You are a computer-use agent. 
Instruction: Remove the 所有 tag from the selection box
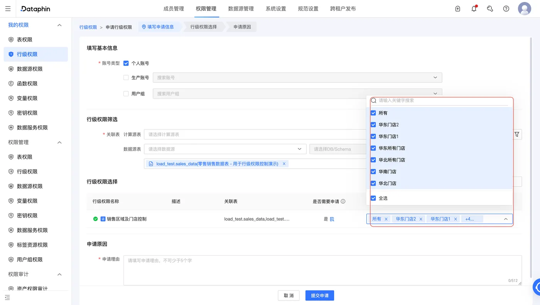[386, 219]
